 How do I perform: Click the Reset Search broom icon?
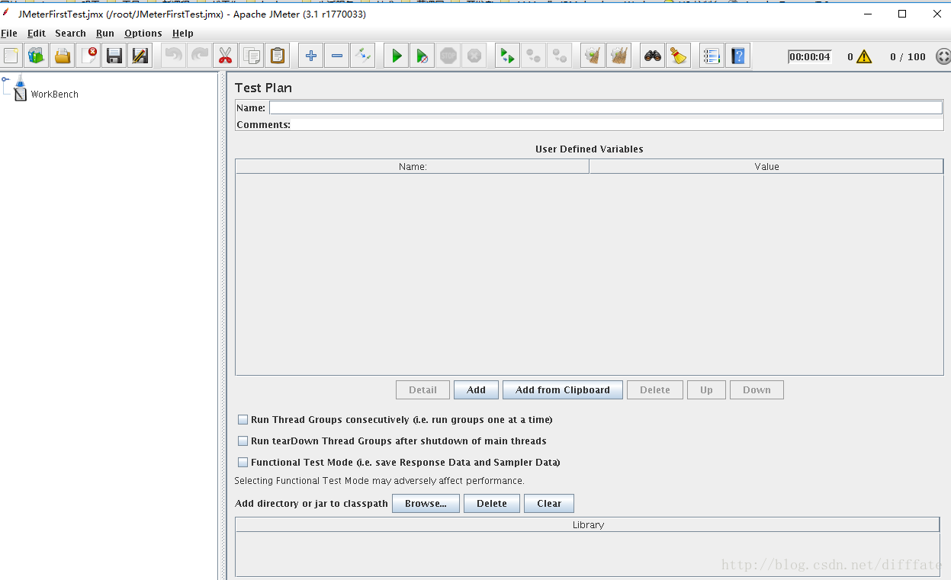click(x=679, y=56)
